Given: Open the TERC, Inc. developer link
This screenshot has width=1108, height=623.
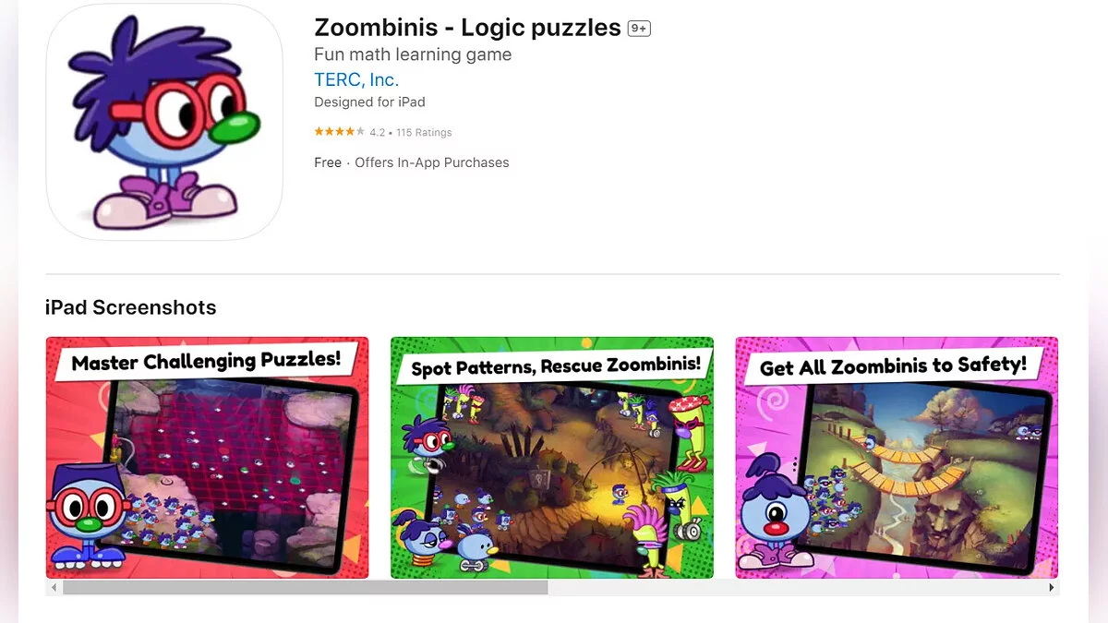Looking at the screenshot, I should [x=356, y=79].
